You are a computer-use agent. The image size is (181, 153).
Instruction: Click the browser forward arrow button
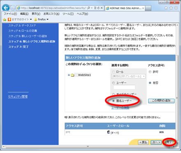point(13,8)
